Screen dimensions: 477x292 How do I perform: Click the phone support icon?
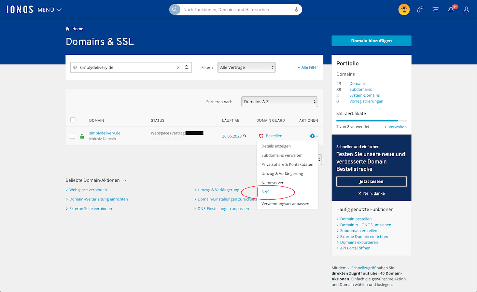(x=420, y=9)
